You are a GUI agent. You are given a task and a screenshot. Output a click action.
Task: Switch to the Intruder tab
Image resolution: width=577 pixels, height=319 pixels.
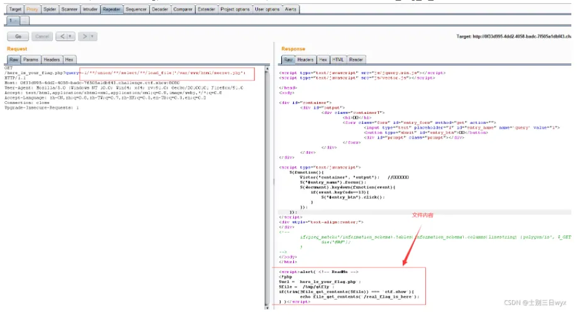(x=90, y=9)
